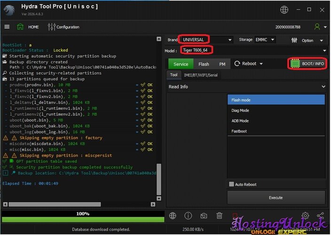331x235 pixels.
Task: Click the Configuration label
Action: coord(68,27)
